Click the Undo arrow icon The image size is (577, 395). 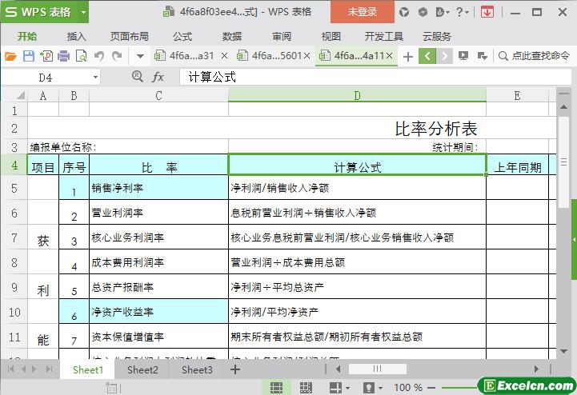click(x=99, y=56)
